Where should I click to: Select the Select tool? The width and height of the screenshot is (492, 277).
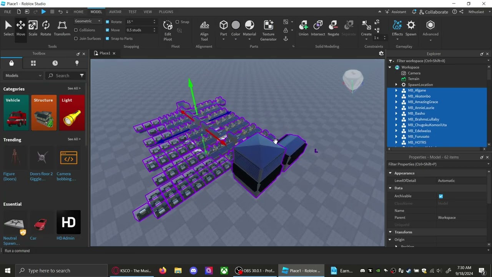[x=8, y=28]
